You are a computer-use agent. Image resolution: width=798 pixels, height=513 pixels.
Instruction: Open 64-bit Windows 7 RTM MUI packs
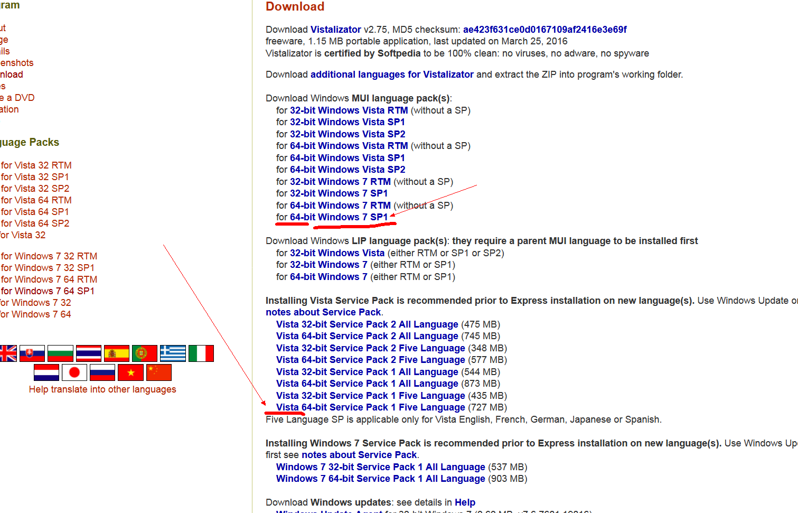pos(341,206)
